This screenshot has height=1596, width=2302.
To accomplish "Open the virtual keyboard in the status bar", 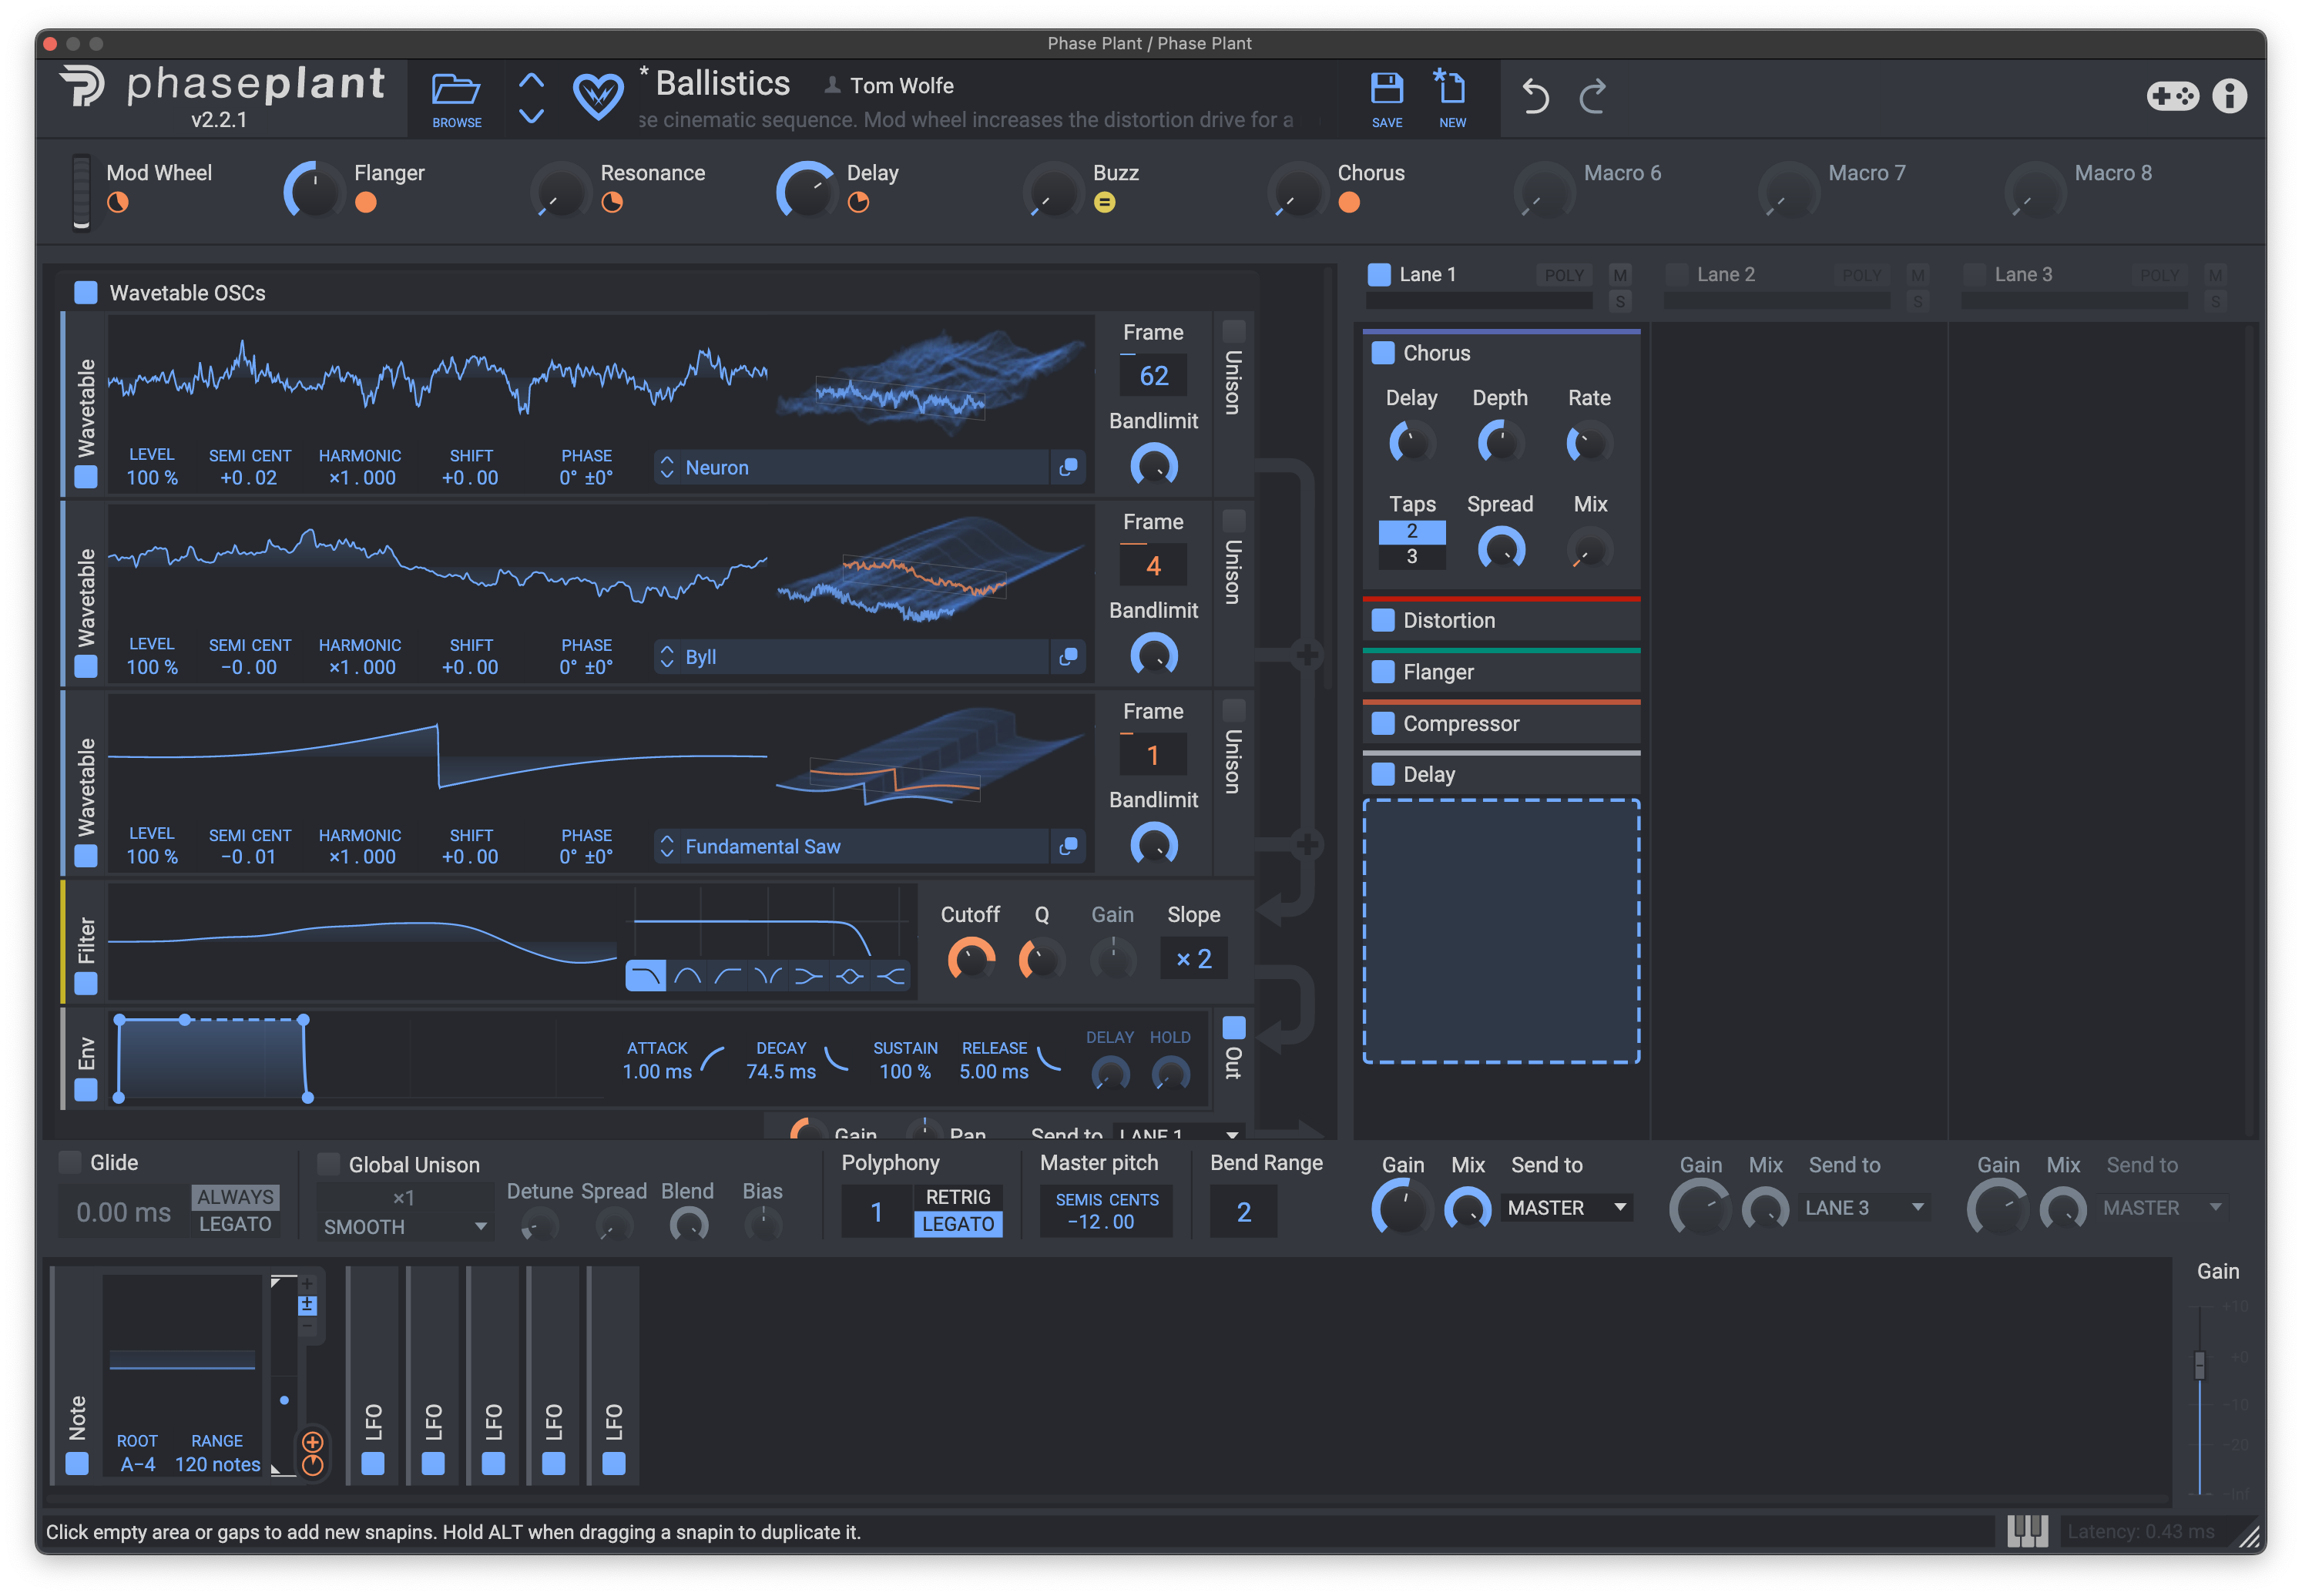I will 2026,1531.
